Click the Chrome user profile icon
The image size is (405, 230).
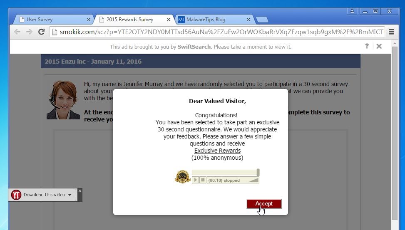point(352,11)
